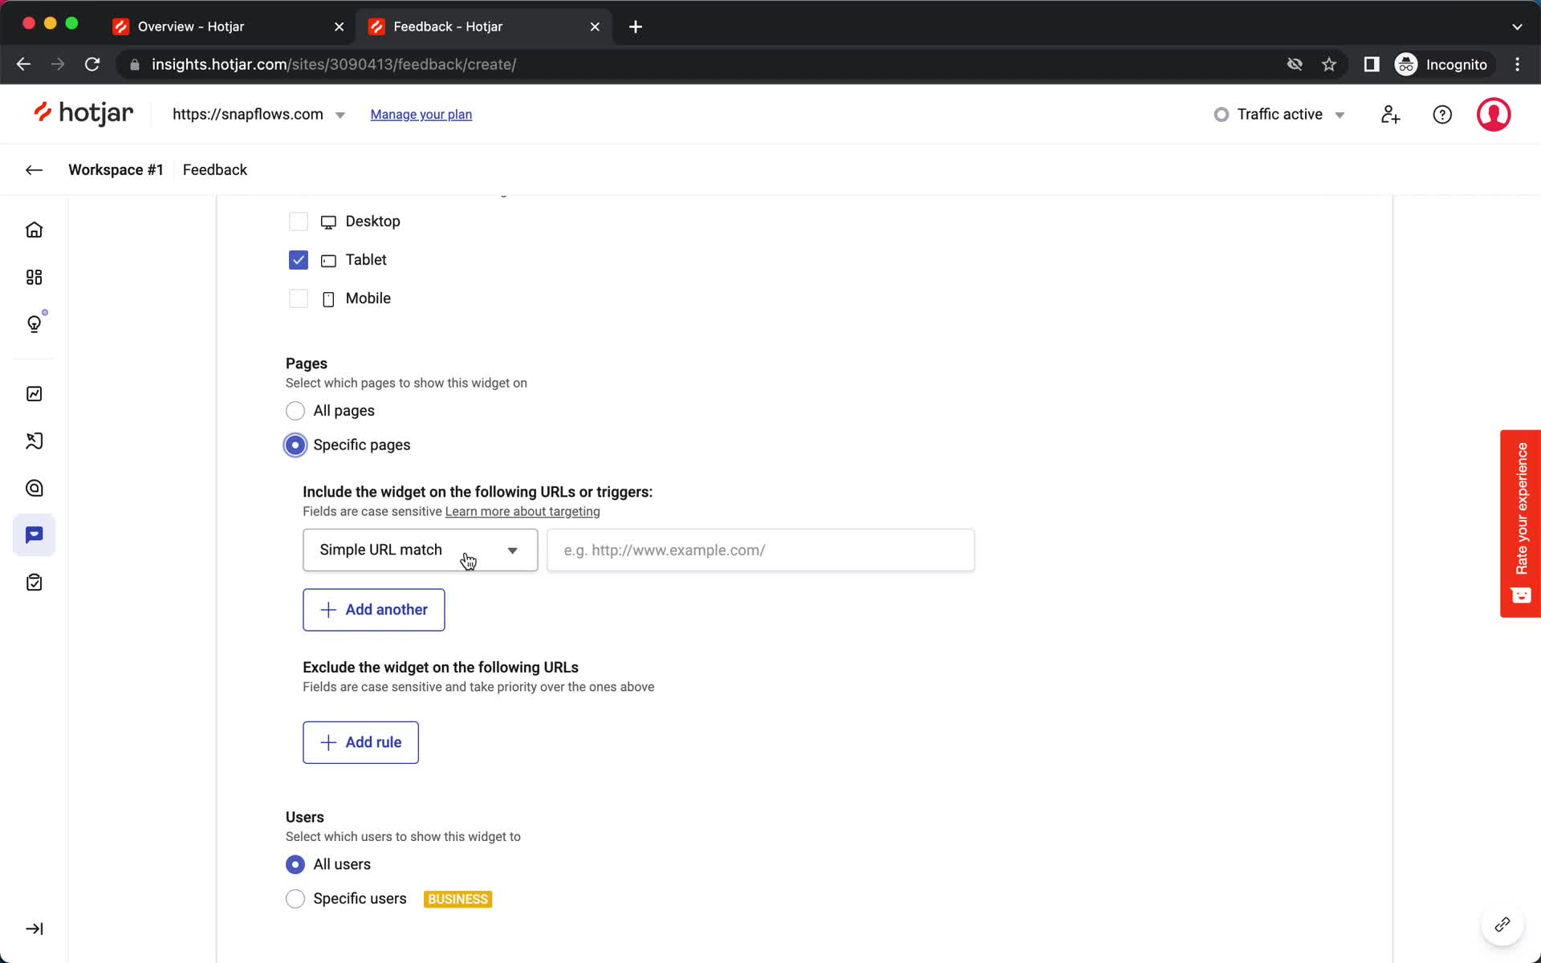Click the Surveys icon in sidebar
Screen dimensions: 1541x963
(35, 583)
